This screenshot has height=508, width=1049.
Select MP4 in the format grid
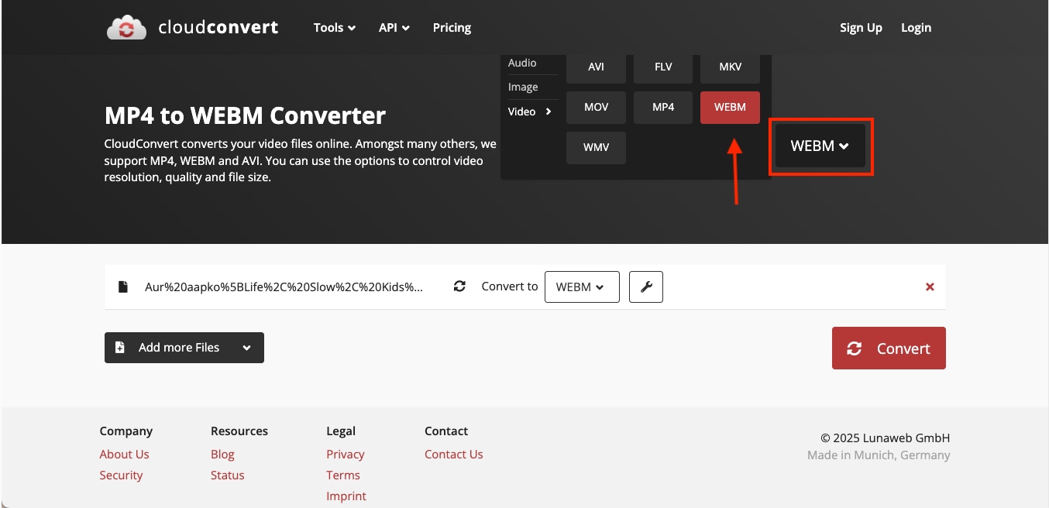pos(662,107)
